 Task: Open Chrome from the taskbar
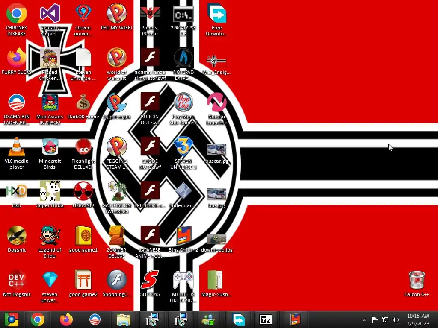[38, 319]
